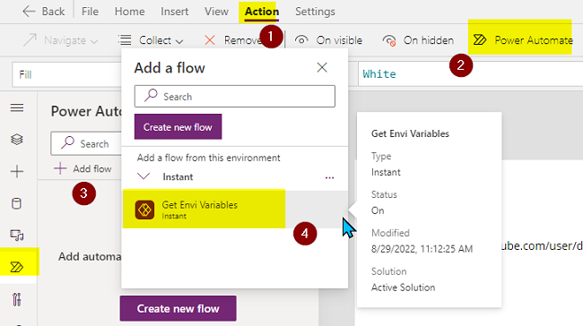
Task: Switch to the Insert ribbon tab
Action: [x=174, y=12]
